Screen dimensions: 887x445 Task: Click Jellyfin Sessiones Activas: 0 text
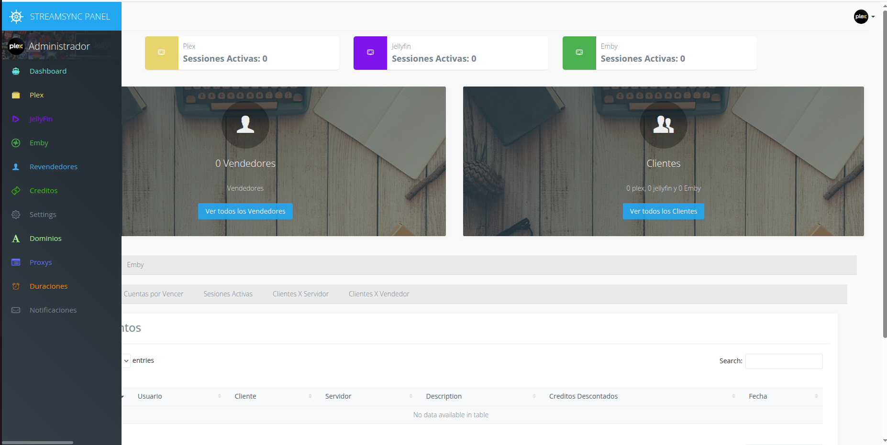(x=434, y=59)
